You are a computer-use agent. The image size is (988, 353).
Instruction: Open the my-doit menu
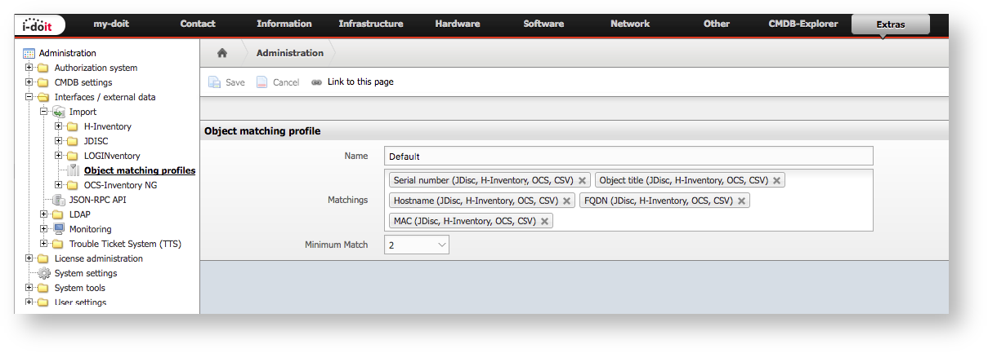click(113, 24)
